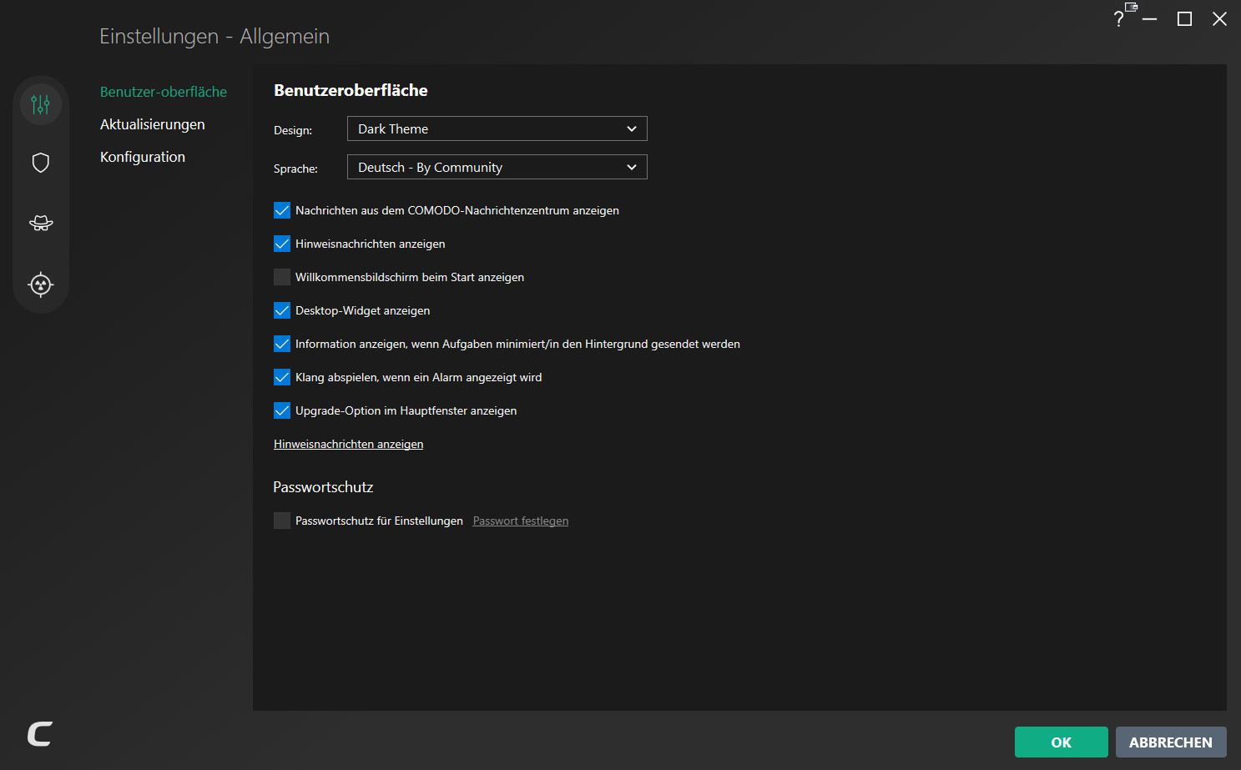Open the hat-and-glasses sidebar icon
The width and height of the screenshot is (1241, 770).
coord(41,223)
